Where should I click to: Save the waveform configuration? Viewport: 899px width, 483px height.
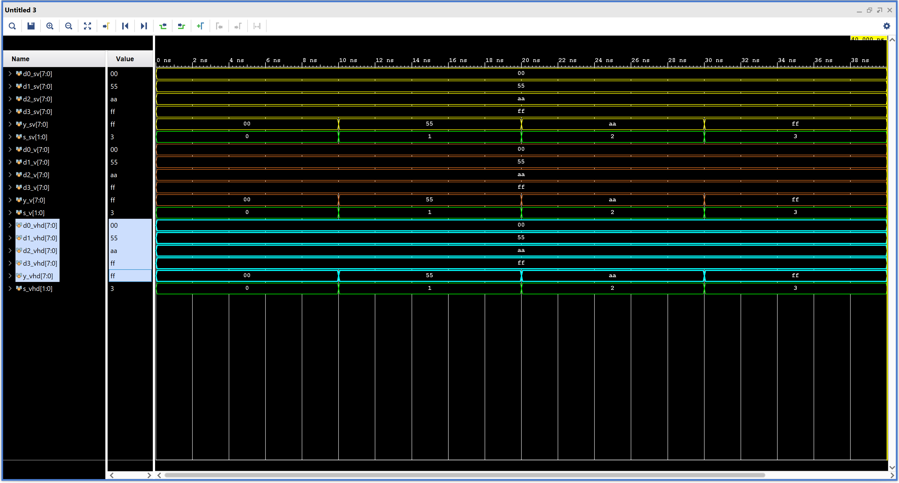click(x=31, y=26)
